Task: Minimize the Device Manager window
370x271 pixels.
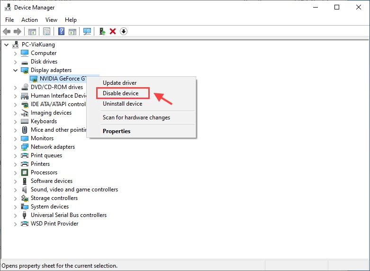Action: coord(316,7)
